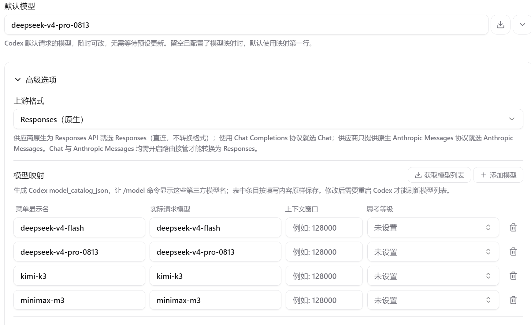Open thinking level dropdown for kimi-k3
Image resolution: width=531 pixels, height=325 pixels.
point(433,276)
